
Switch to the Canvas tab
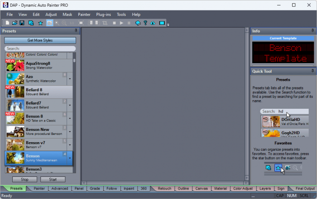coord(201,188)
